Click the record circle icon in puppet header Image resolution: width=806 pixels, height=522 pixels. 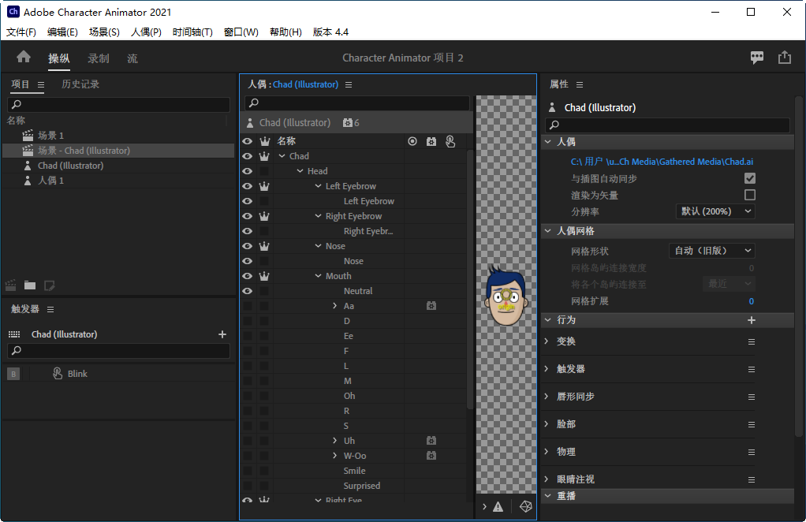(412, 140)
